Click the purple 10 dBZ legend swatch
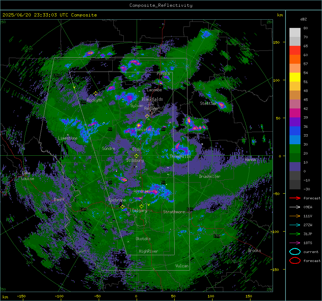322x301 pixels. click(295, 167)
